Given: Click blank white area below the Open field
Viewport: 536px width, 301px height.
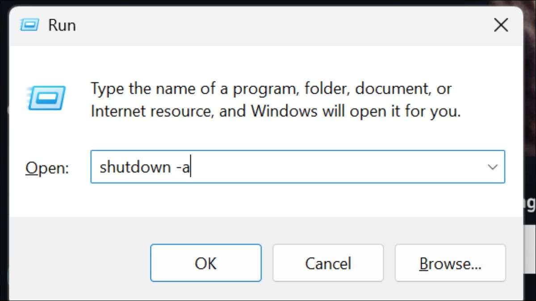Looking at the screenshot, I should point(268,201).
